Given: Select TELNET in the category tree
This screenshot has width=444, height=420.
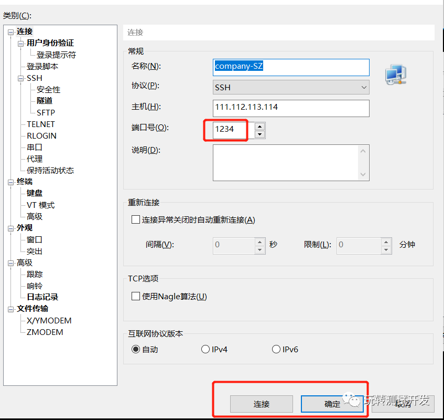Looking at the screenshot, I should click(x=40, y=124).
